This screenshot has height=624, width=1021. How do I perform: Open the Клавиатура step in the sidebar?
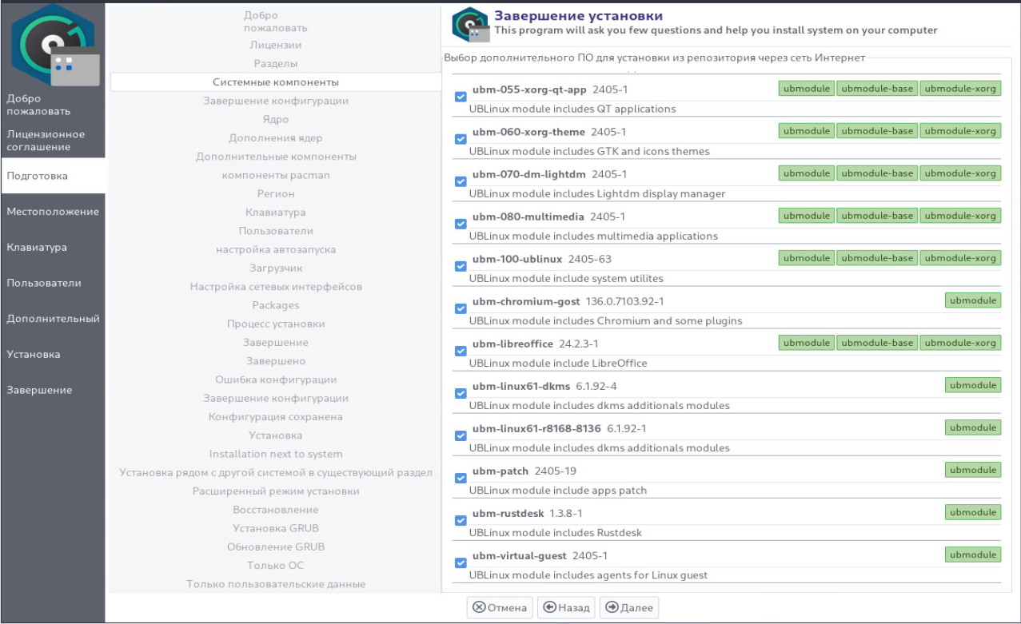[x=53, y=247]
